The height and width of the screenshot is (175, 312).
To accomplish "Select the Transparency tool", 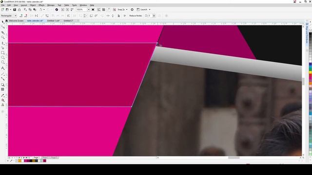I will [3, 89].
